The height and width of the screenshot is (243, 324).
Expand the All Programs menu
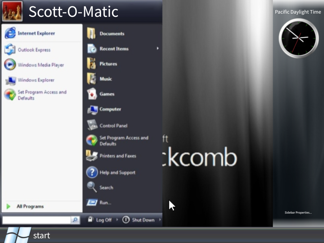tap(30, 206)
